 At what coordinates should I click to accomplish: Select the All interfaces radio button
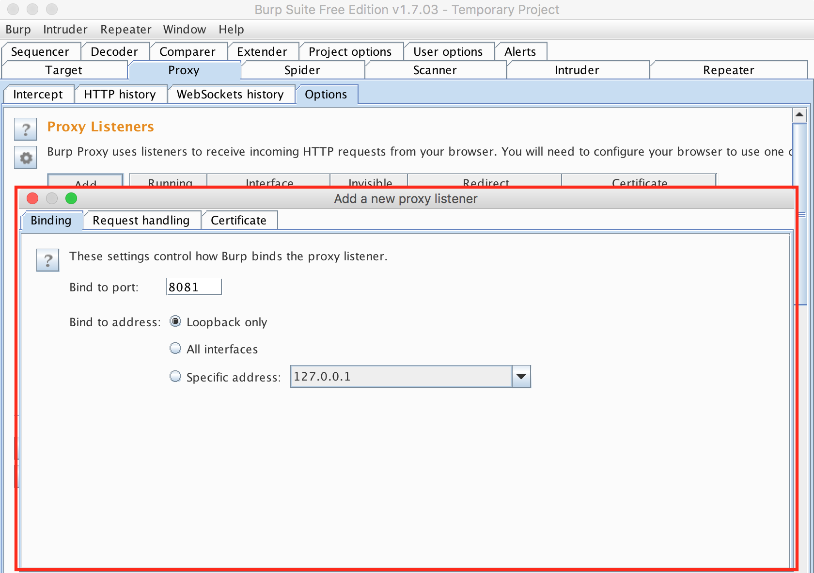(x=175, y=349)
